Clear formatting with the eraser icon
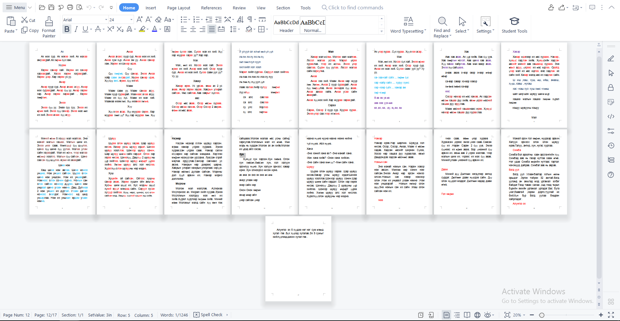 (x=158, y=20)
